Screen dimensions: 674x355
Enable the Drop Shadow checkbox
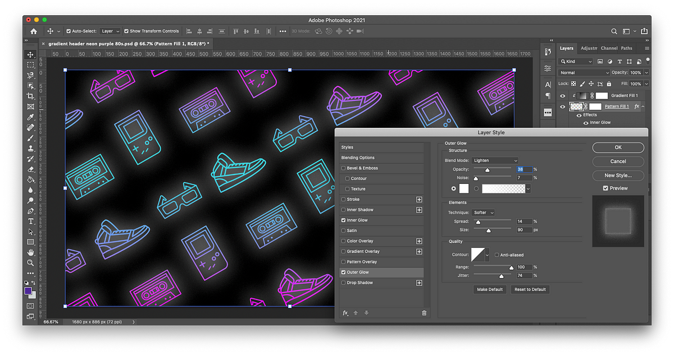coord(344,283)
